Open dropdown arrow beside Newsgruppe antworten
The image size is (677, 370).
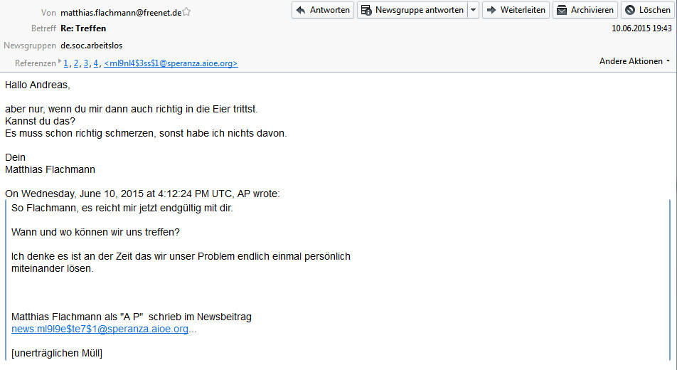click(473, 10)
